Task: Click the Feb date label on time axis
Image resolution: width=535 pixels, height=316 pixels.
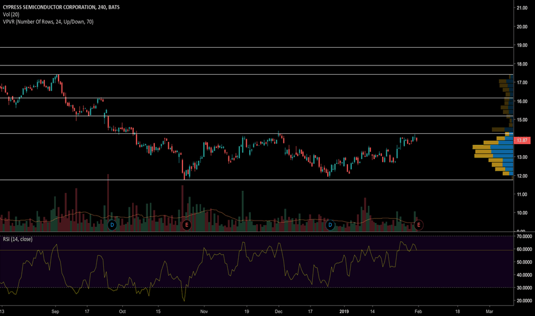Action: 418,311
